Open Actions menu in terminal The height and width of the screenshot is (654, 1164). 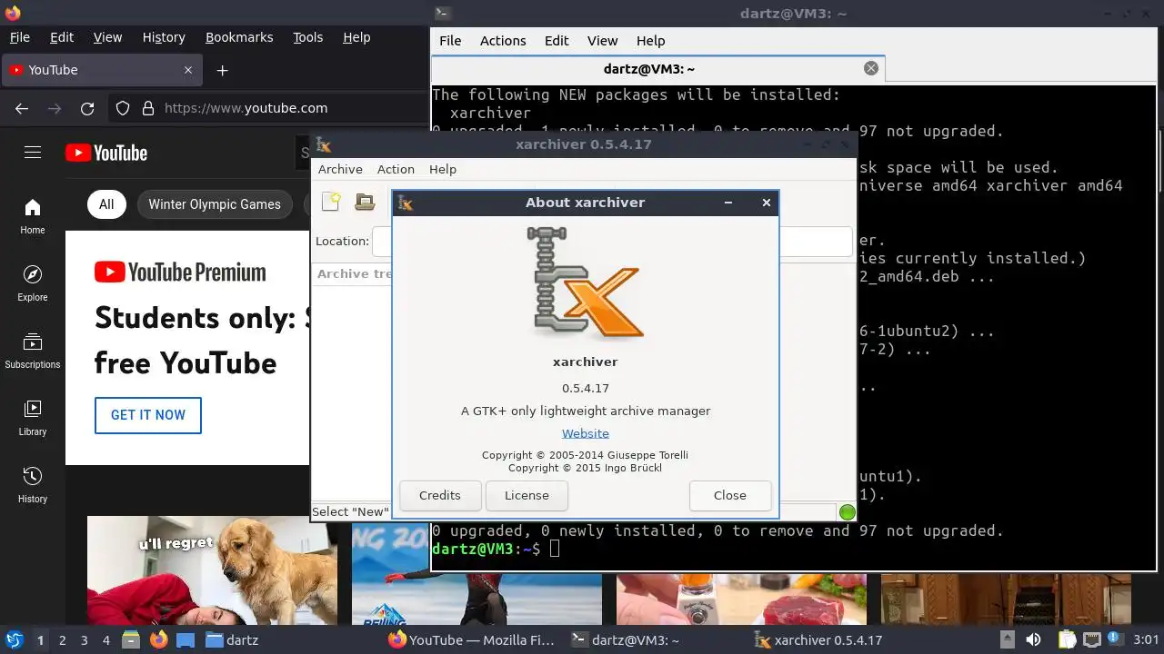(503, 41)
